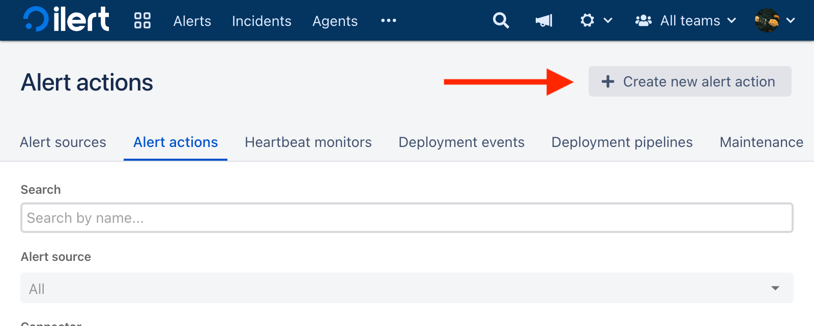Open the Deployment events tab

461,142
